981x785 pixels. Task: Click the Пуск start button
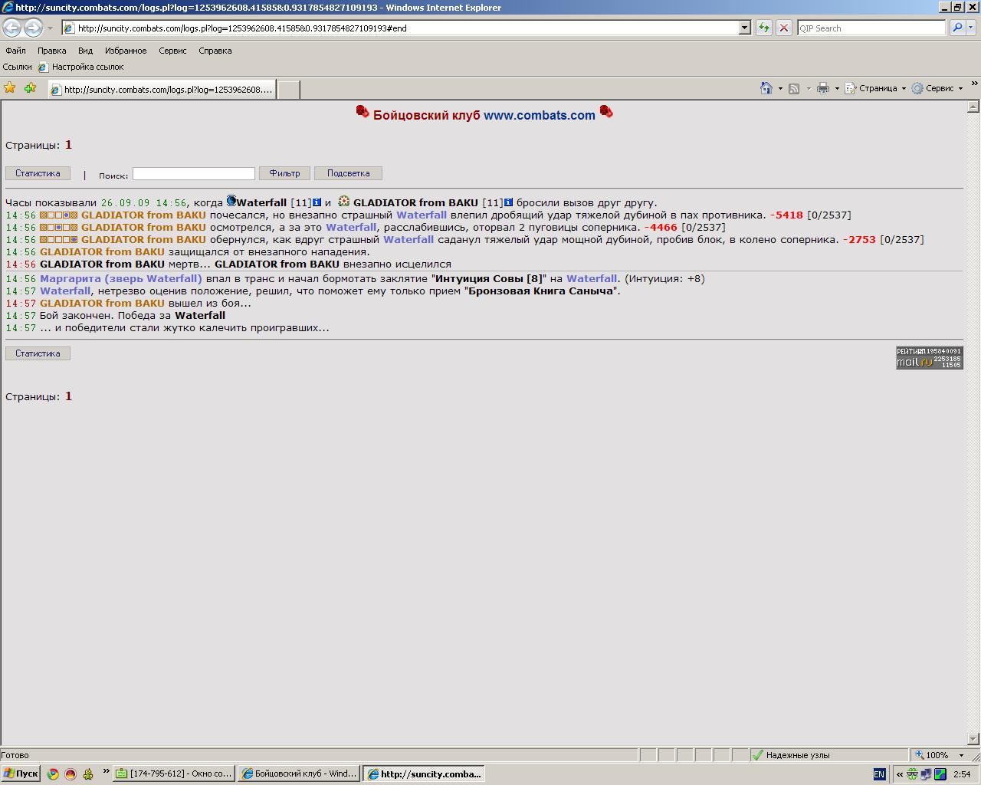point(21,774)
